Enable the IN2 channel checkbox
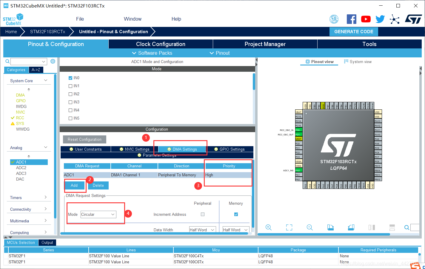 pyautogui.click(x=70, y=94)
